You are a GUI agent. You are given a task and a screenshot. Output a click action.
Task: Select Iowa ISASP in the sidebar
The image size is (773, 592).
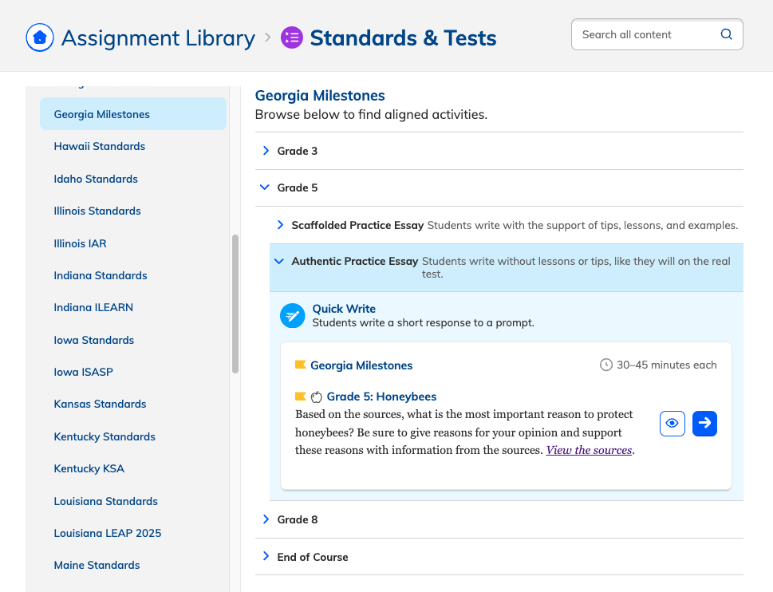pos(83,372)
